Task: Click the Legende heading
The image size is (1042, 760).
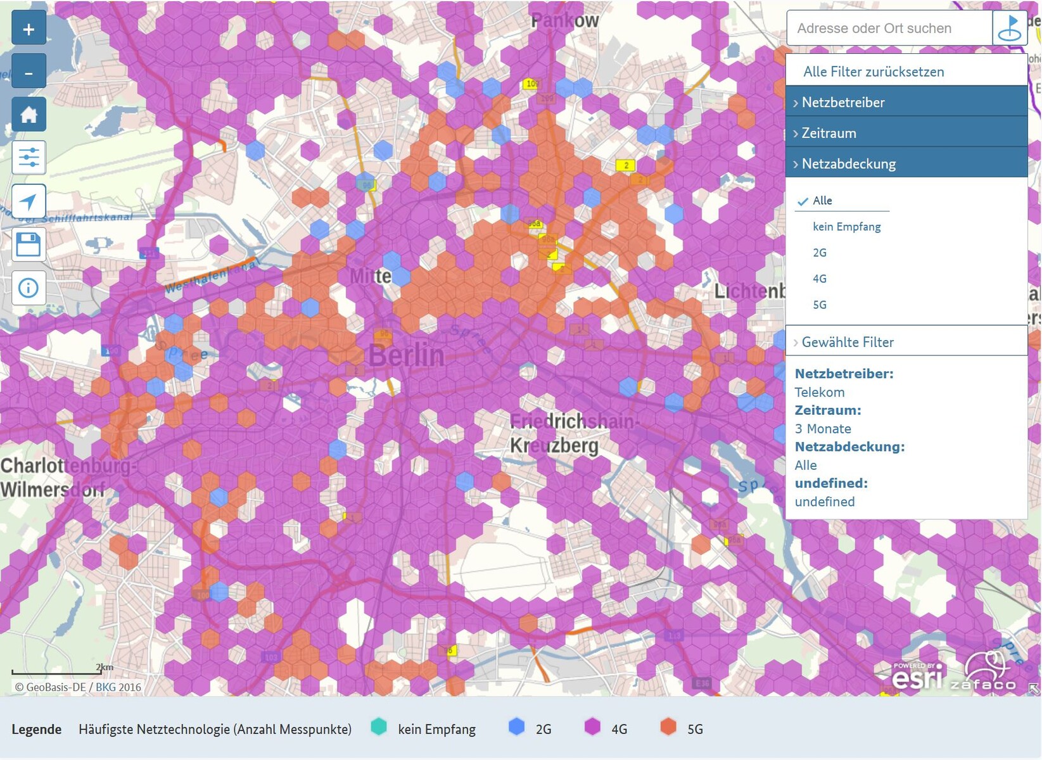Action: tap(37, 730)
